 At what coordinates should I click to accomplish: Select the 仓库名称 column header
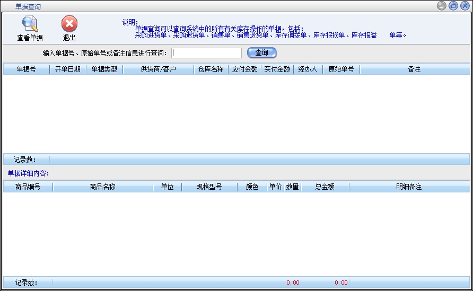click(x=211, y=69)
